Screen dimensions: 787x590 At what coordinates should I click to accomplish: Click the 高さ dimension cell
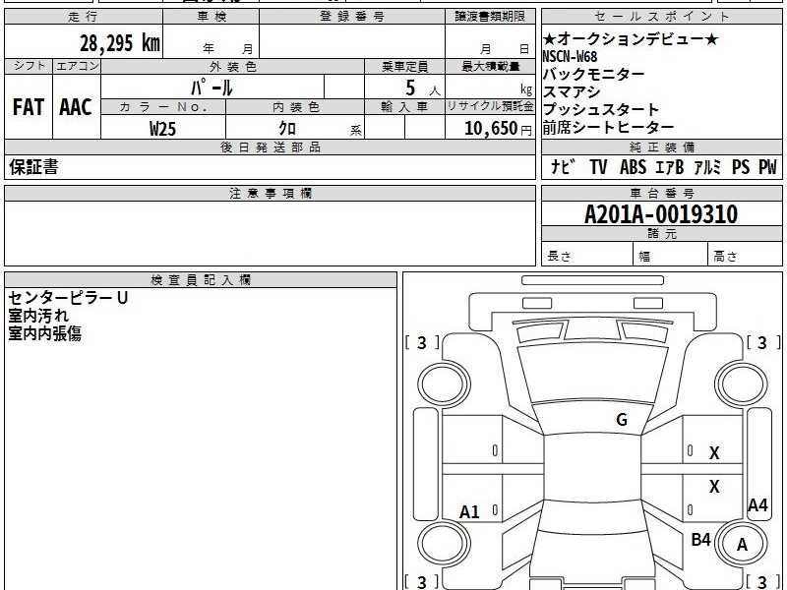(745, 256)
